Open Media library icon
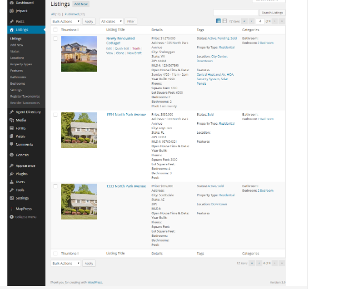Viewport: 362px width, 289px height. (x=12, y=120)
